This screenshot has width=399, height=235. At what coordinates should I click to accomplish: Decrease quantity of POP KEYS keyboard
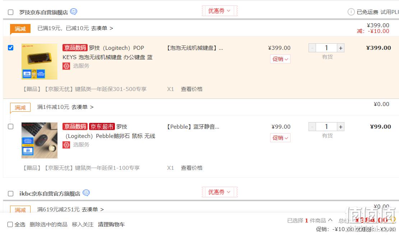[312, 48]
